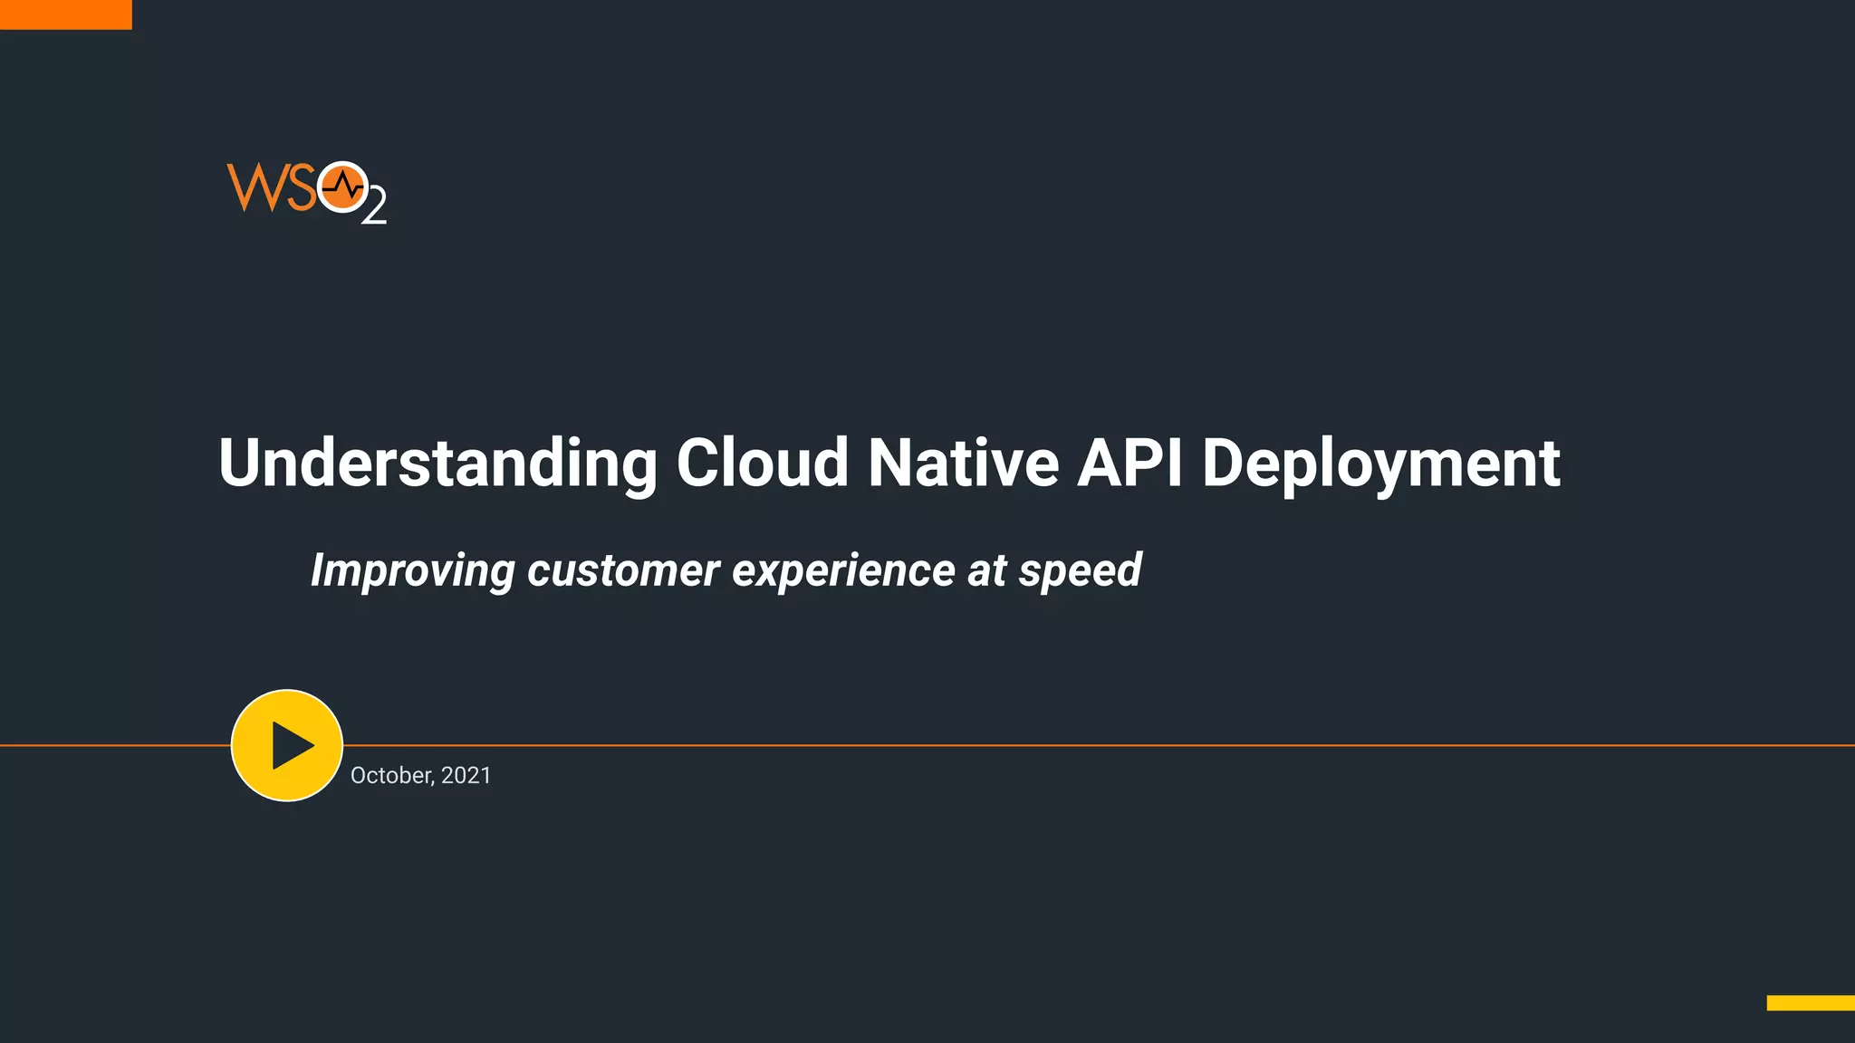Click the yellow bar at bottom-right corner
Image resolution: width=1855 pixels, height=1043 pixels.
point(1810,1002)
